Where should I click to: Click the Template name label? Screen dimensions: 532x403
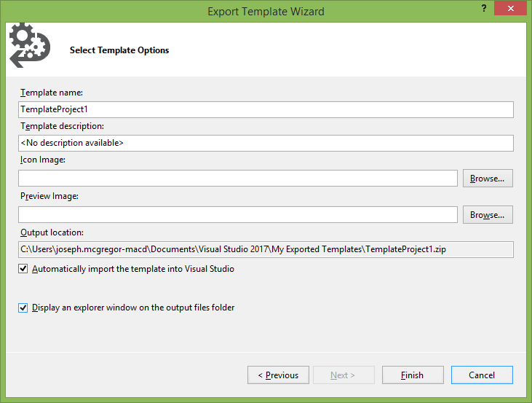tap(52, 93)
